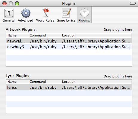Click the General tab label
This screenshot has height=119, width=138.
pyautogui.click(x=9, y=20)
